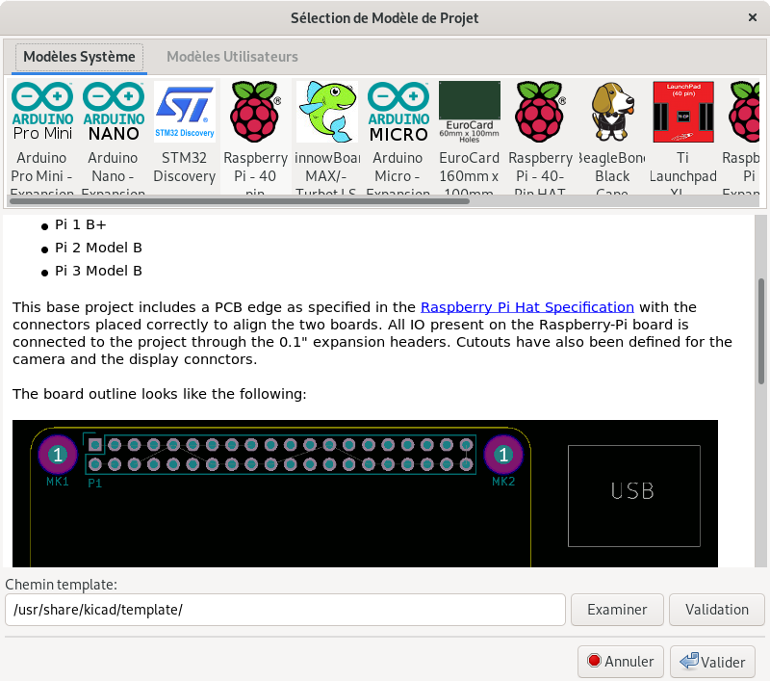Select the Arduino Pro Mini template icon

(x=42, y=112)
